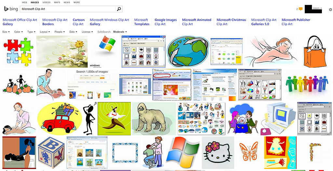Open the flowers and mushrooms illustration
This screenshot has height=171, width=333.
(x=62, y=52)
